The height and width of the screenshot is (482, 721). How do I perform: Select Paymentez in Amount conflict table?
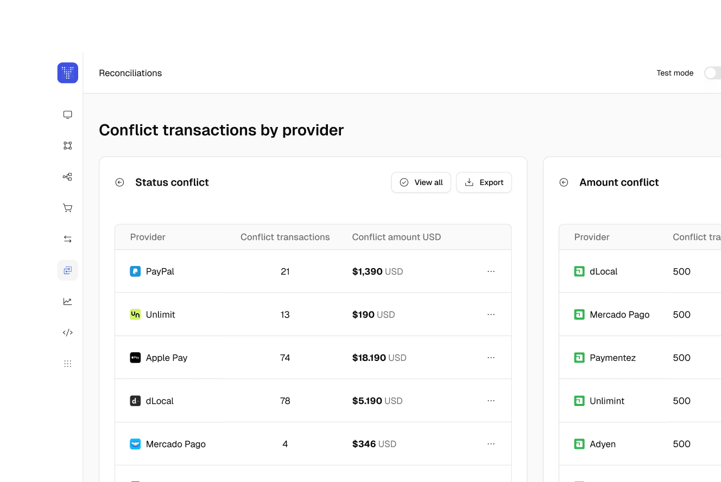click(x=613, y=358)
